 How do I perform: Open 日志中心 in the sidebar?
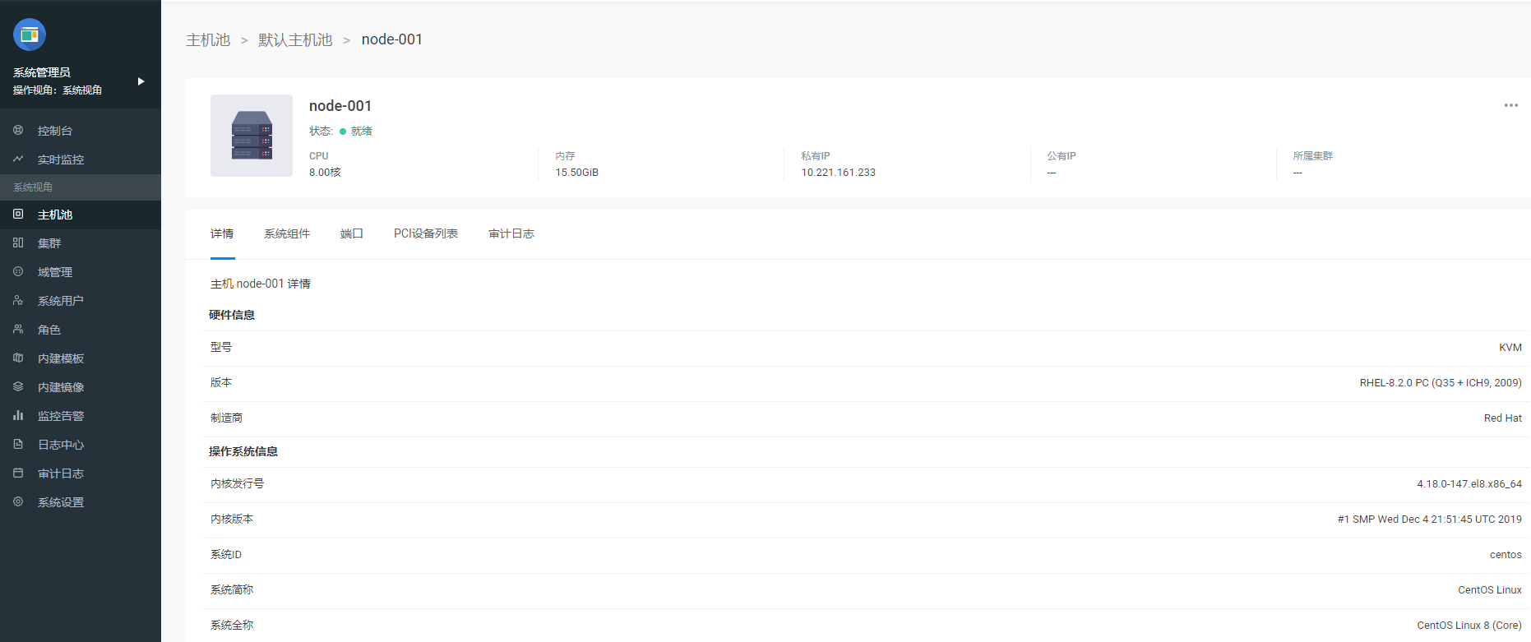(61, 445)
